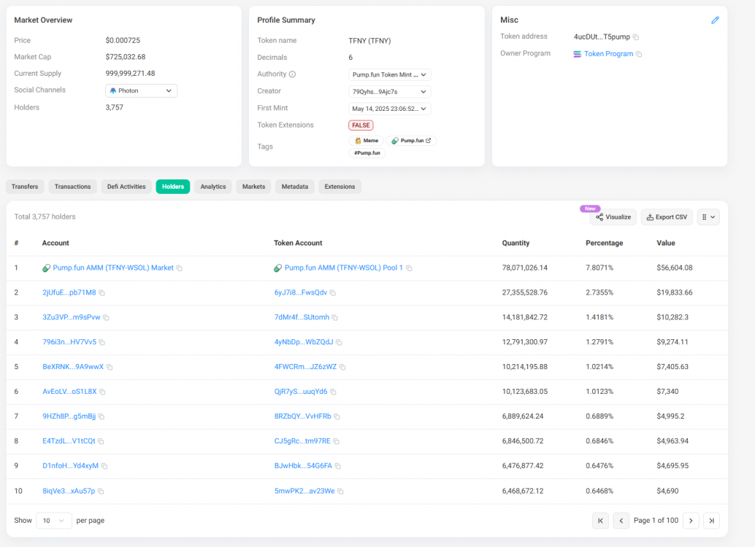Go to next page of holders
The width and height of the screenshot is (755, 547).
click(691, 520)
